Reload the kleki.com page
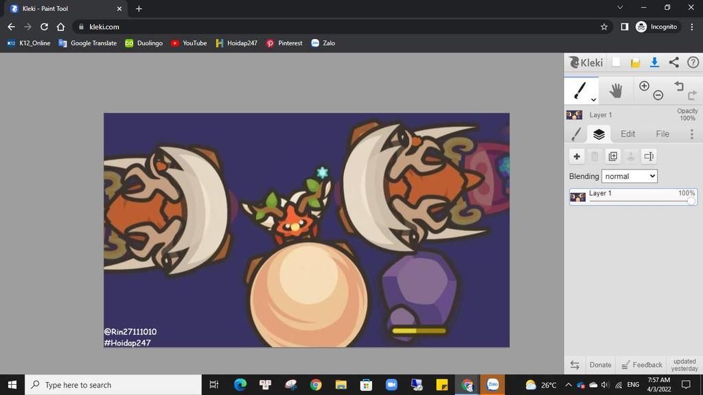703x395 pixels. pyautogui.click(x=44, y=27)
